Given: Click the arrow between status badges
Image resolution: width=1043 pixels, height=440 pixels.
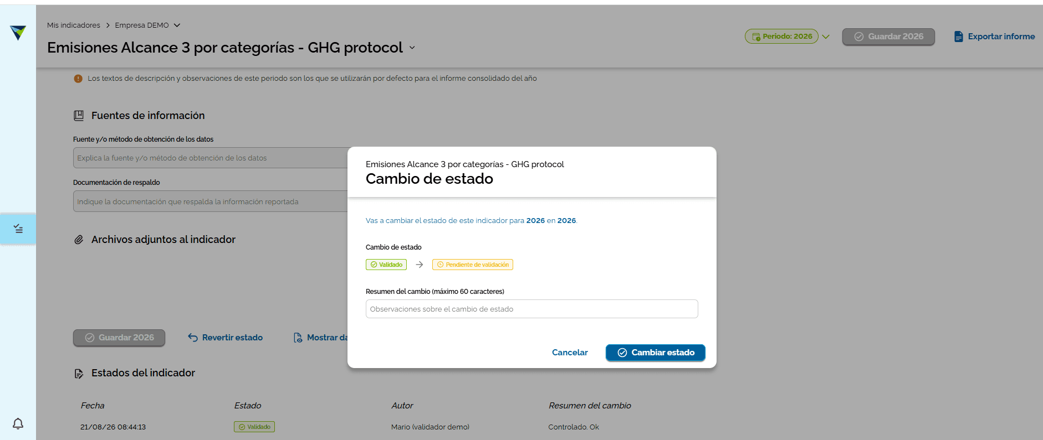Looking at the screenshot, I should point(420,265).
